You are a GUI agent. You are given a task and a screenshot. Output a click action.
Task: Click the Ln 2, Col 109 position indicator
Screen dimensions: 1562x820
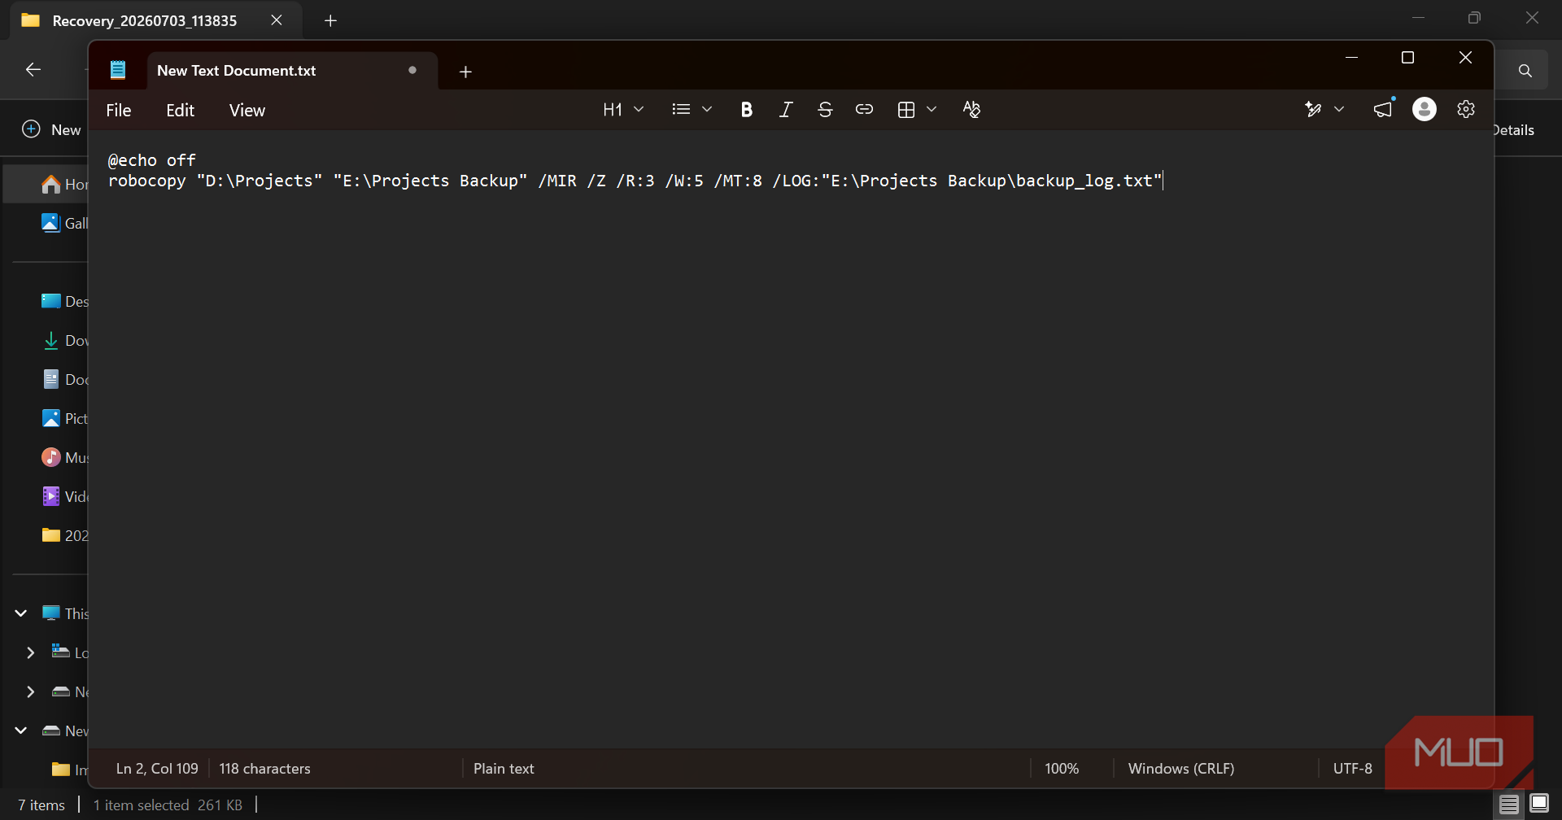click(x=157, y=769)
